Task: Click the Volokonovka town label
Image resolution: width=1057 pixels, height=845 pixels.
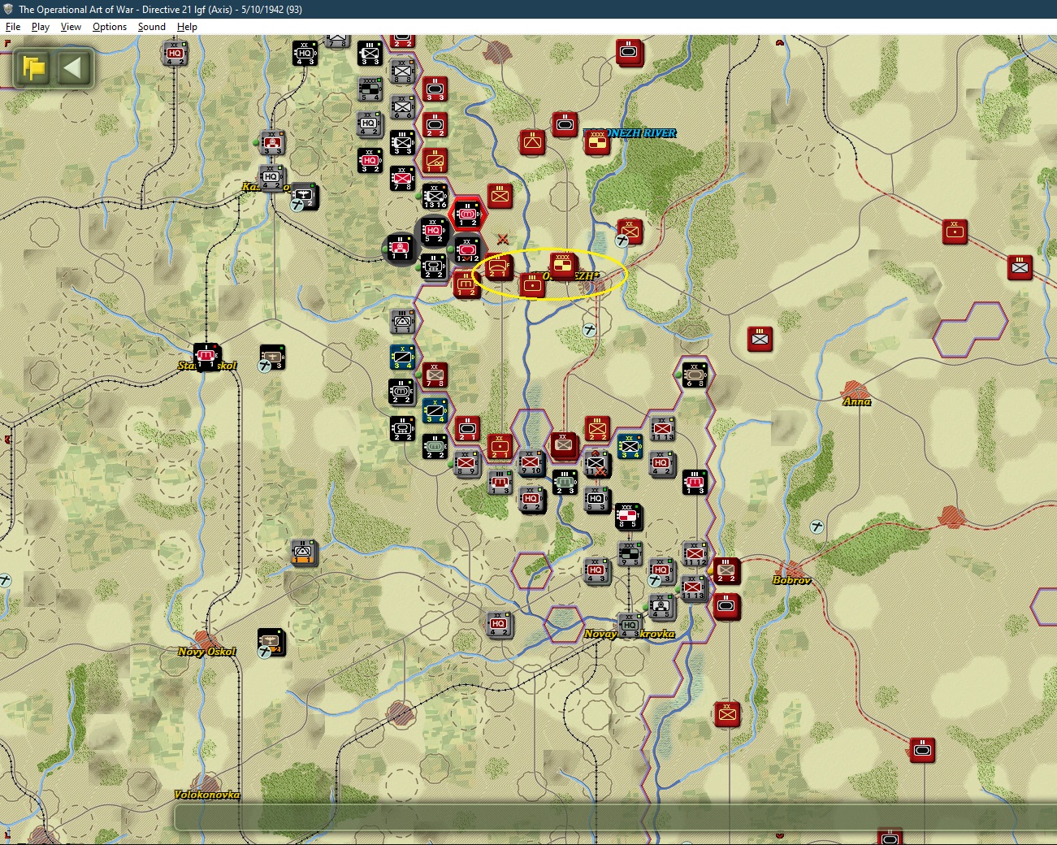Action: (207, 795)
